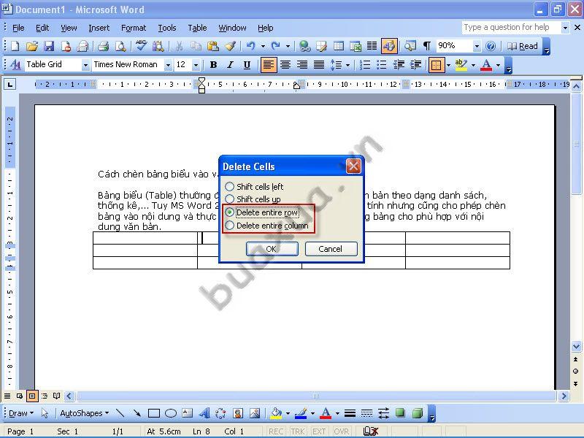Apply numbered list formatting

click(364, 65)
